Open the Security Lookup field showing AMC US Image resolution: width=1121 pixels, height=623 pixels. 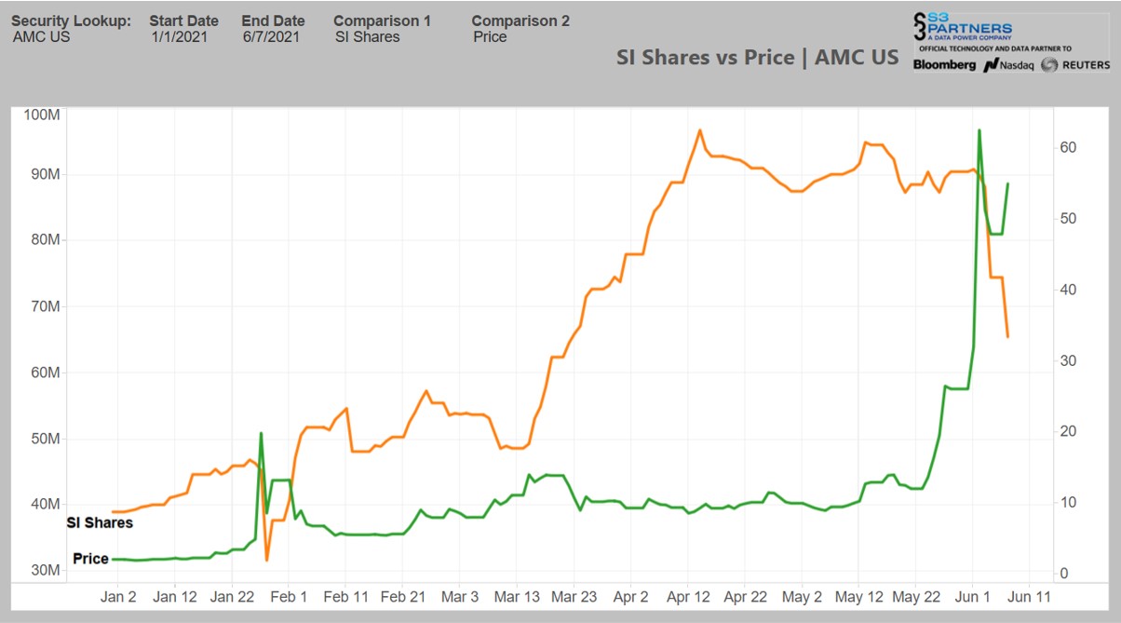(42, 37)
